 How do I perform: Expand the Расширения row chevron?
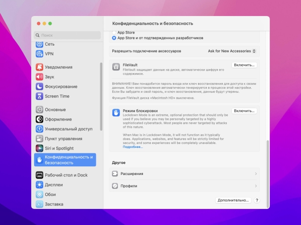[256, 173]
